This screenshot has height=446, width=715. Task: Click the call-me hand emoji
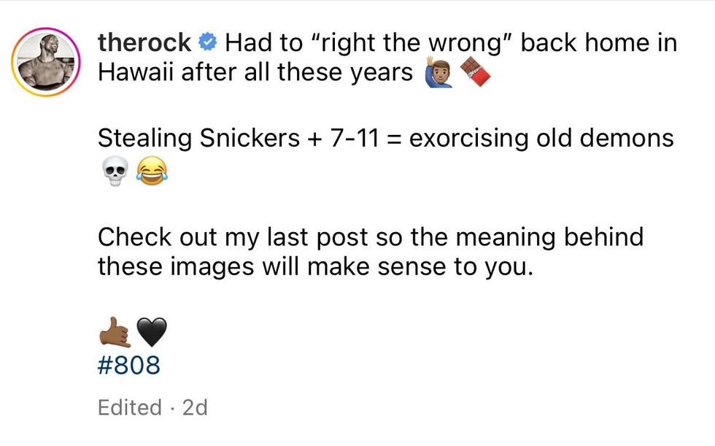pyautogui.click(x=113, y=334)
